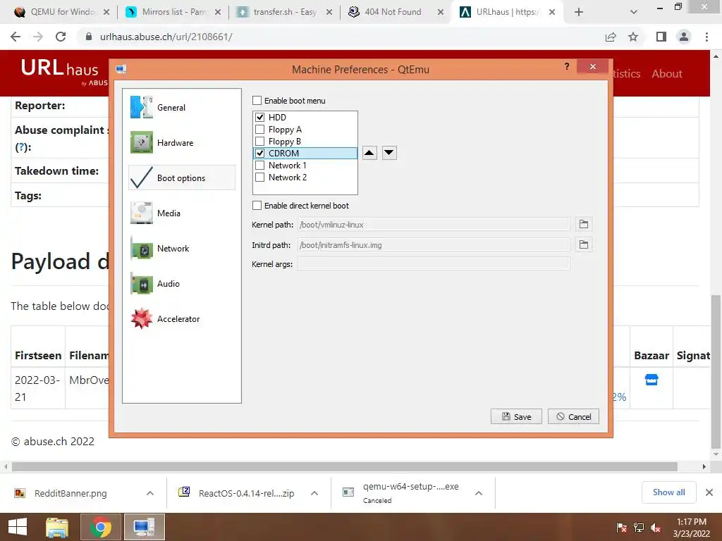Cancel the machine preferences dialog

click(573, 416)
